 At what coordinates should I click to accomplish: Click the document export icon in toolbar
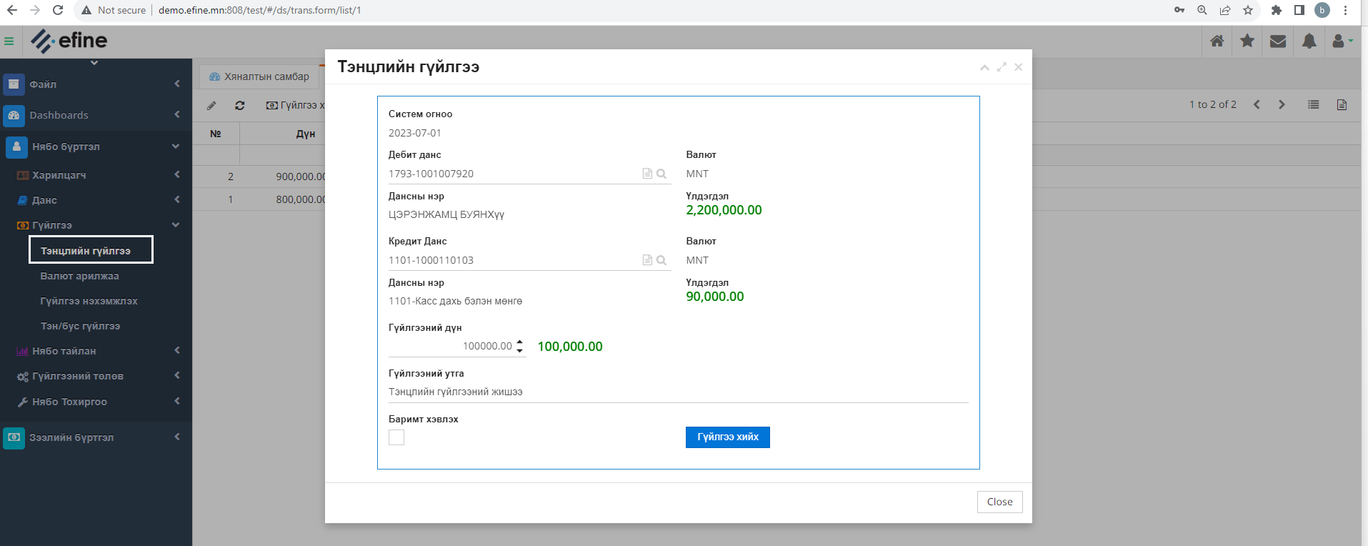[x=1342, y=105]
